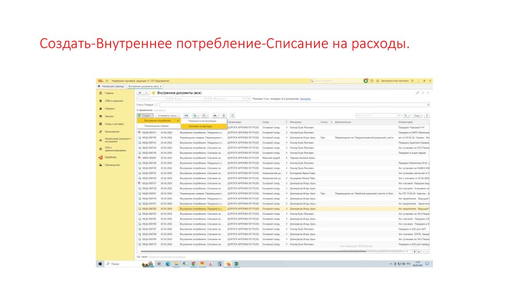
Task: Open Excel from the taskbar
Action: [x=237, y=264]
